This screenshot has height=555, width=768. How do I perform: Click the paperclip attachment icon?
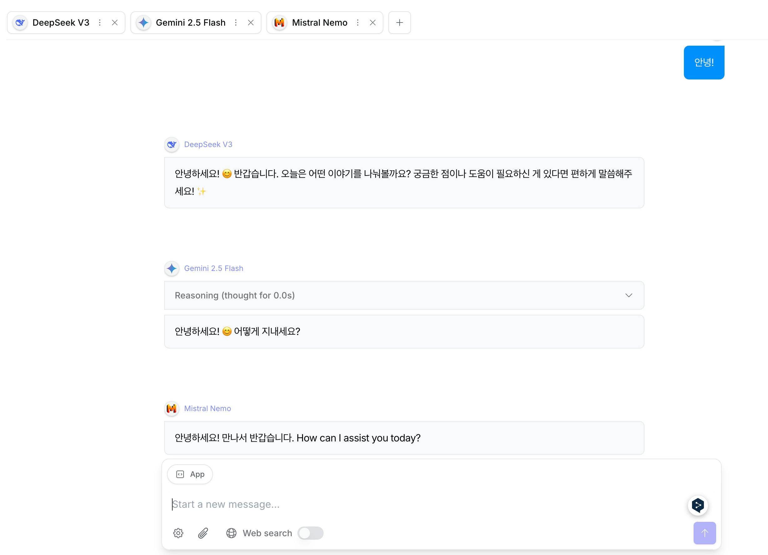(203, 533)
